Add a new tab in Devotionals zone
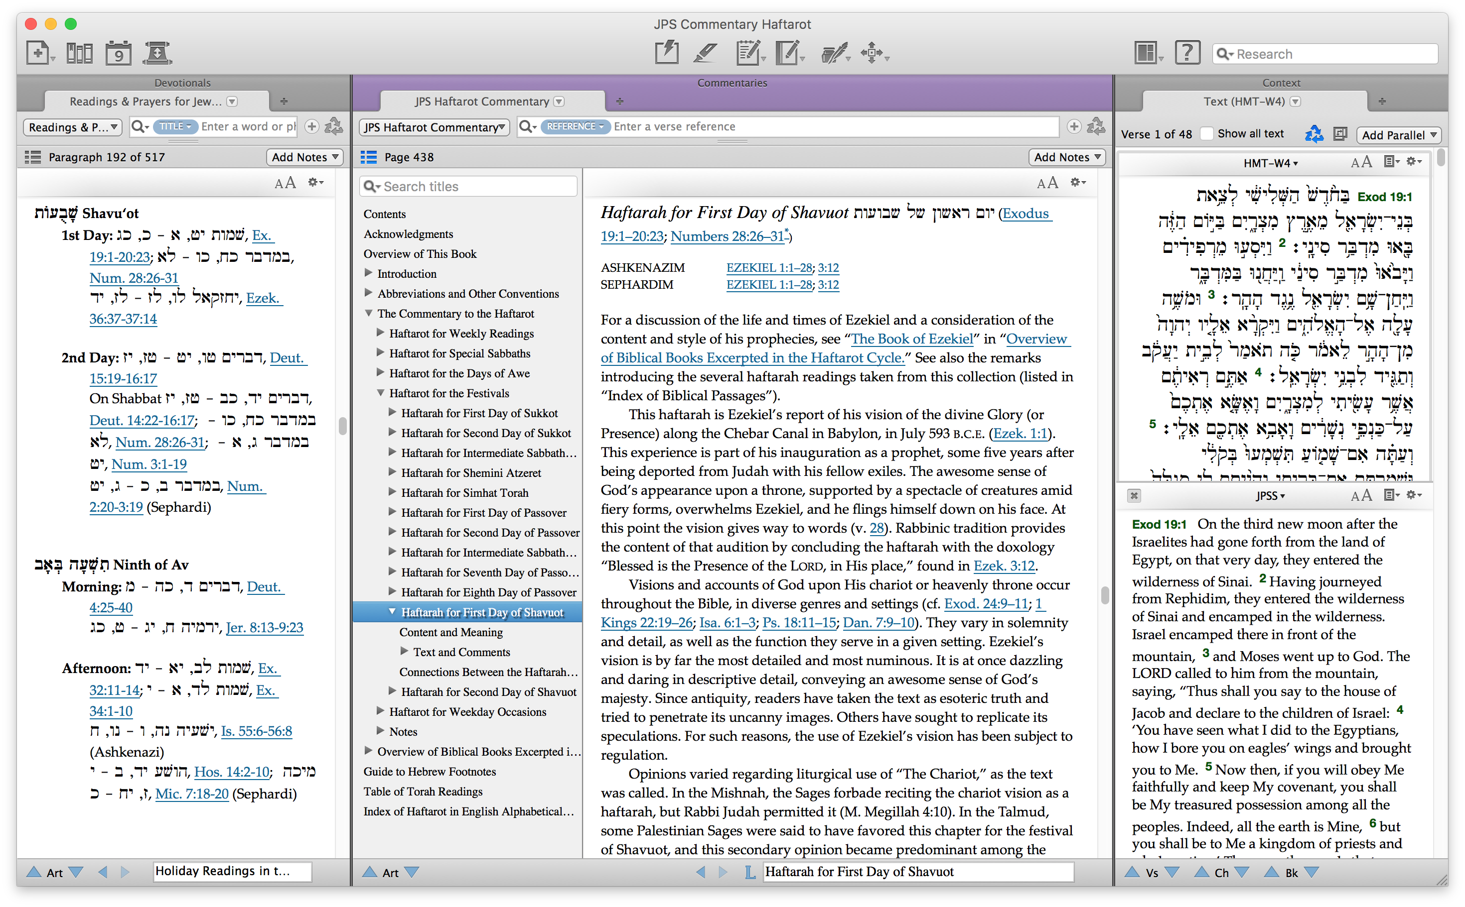Viewport: 1465px width, 907px height. (284, 102)
